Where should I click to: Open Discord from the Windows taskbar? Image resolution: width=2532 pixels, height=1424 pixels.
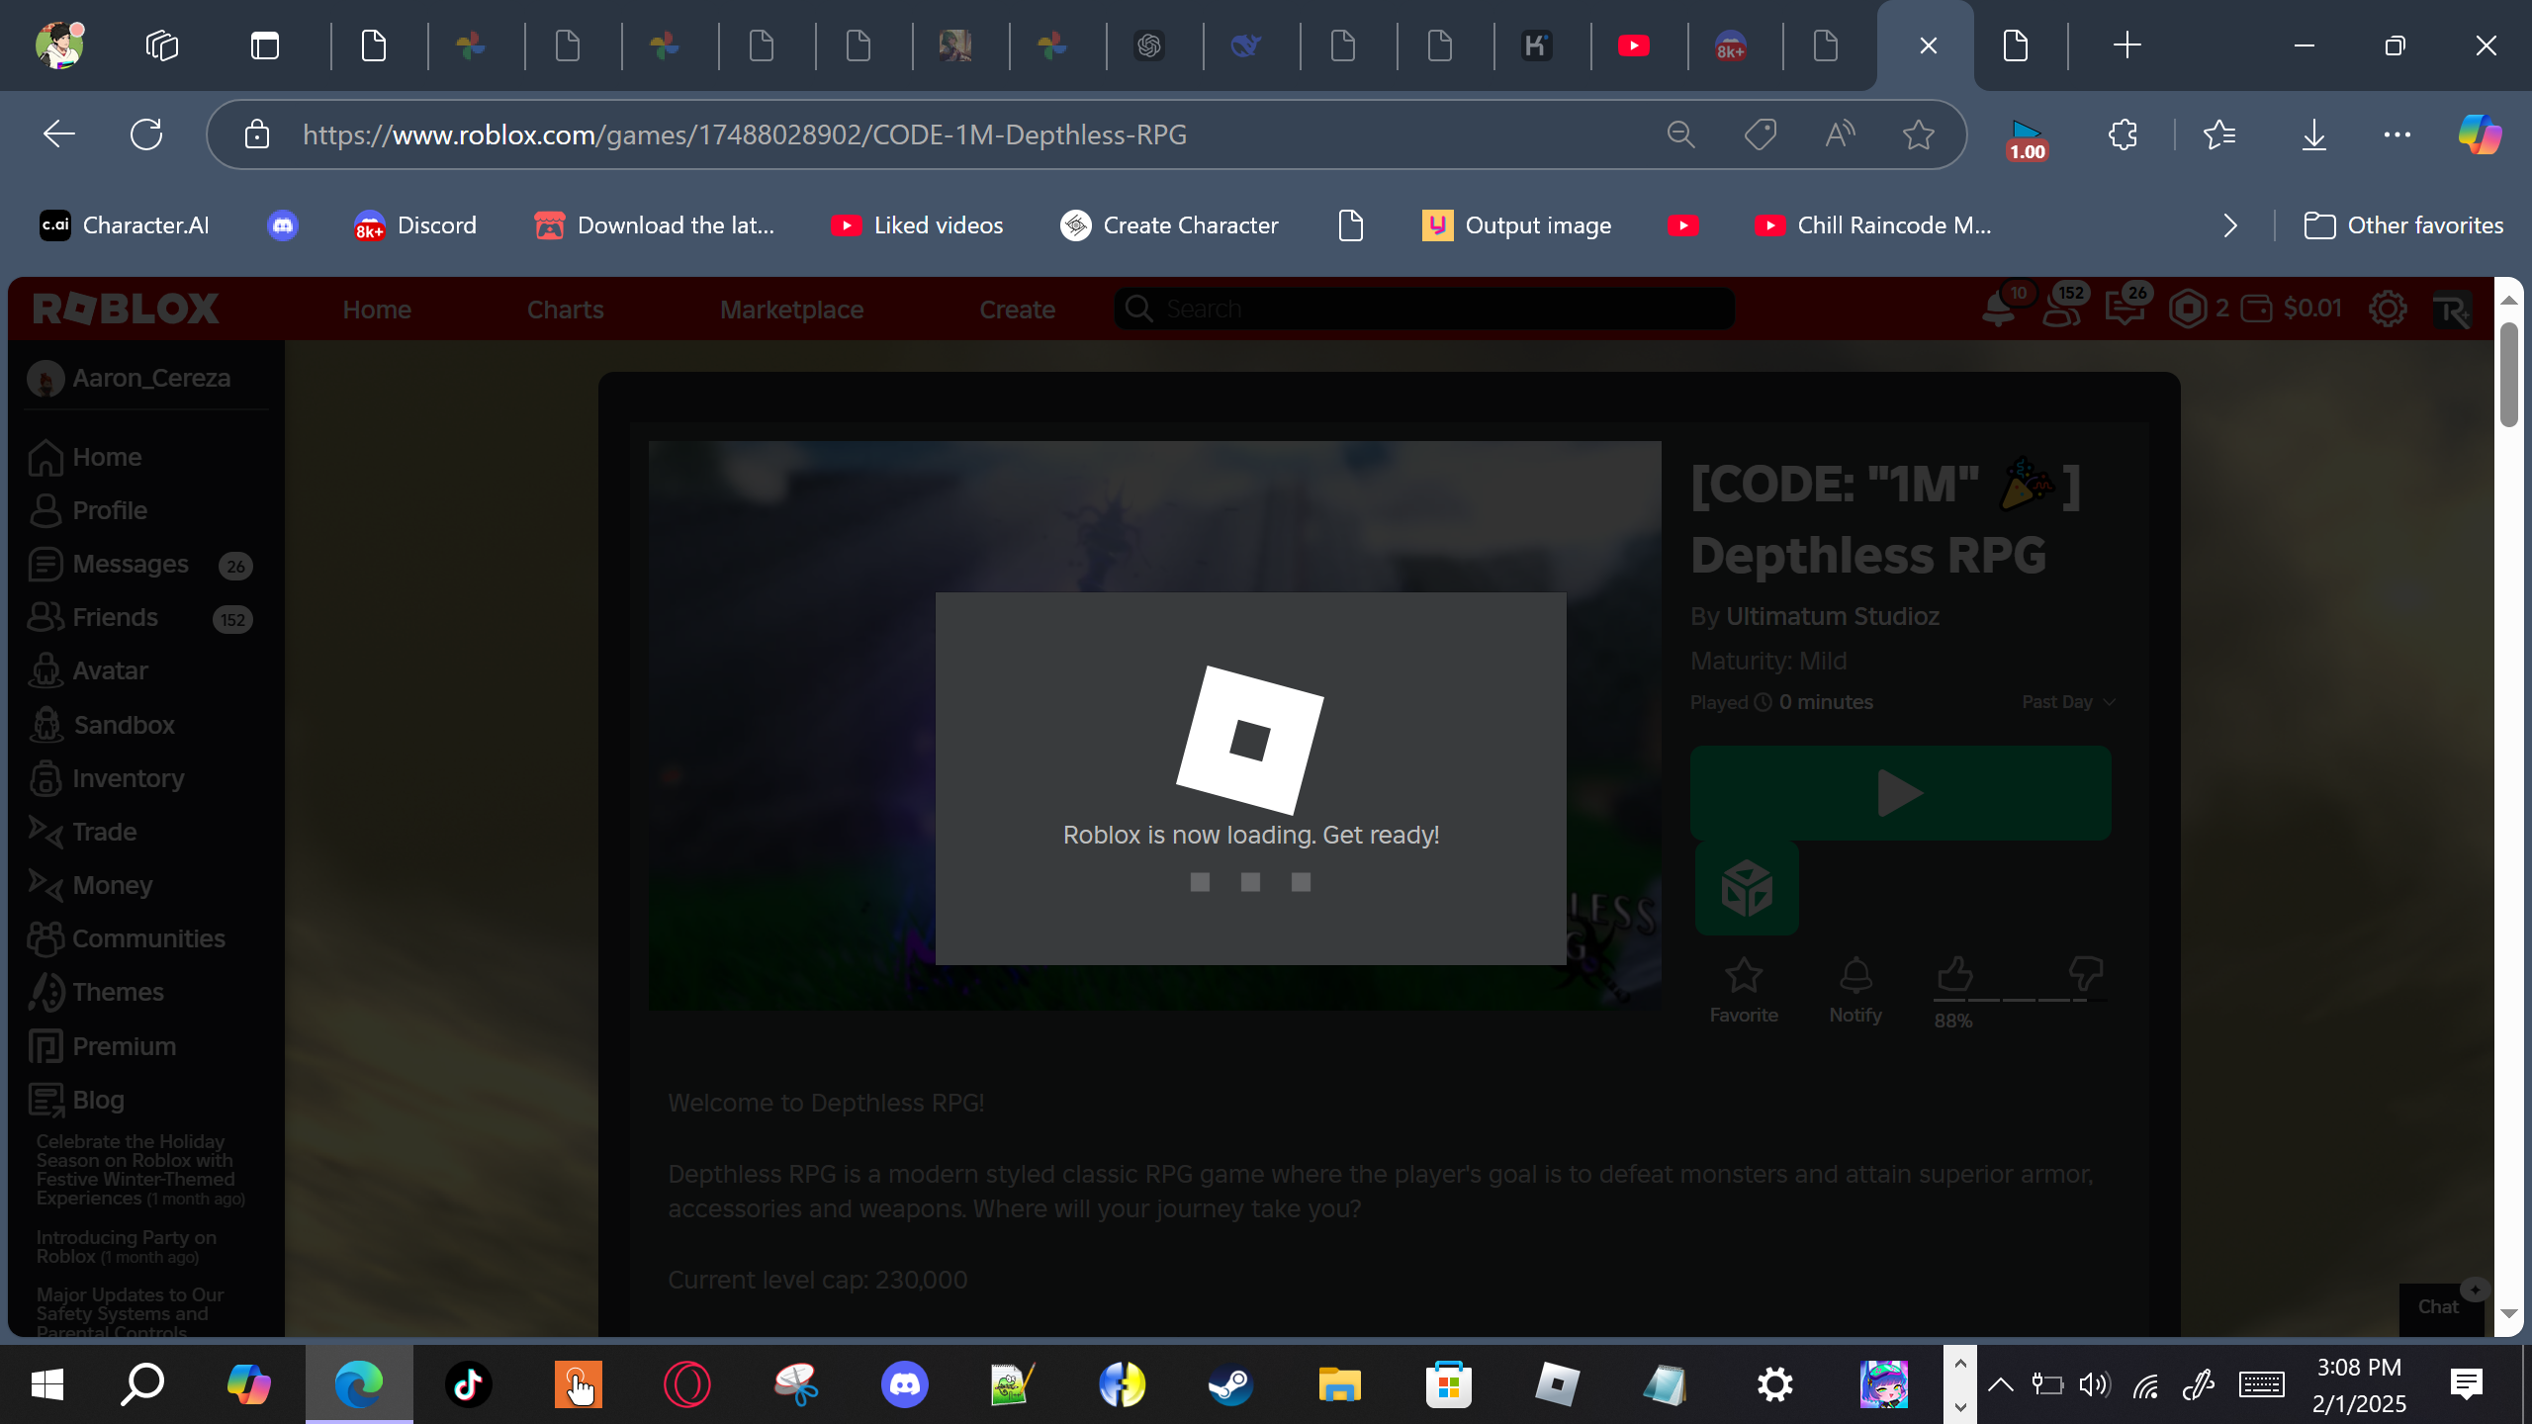click(904, 1384)
